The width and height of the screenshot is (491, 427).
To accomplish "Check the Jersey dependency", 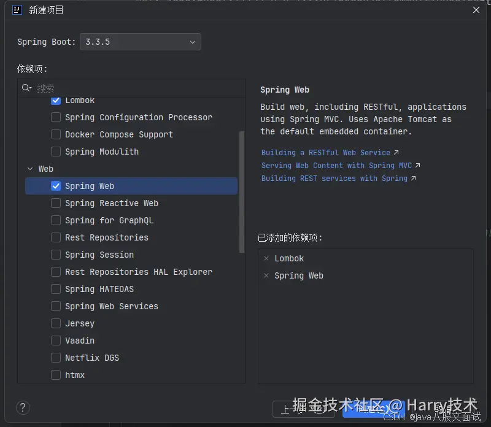I will tap(55, 323).
